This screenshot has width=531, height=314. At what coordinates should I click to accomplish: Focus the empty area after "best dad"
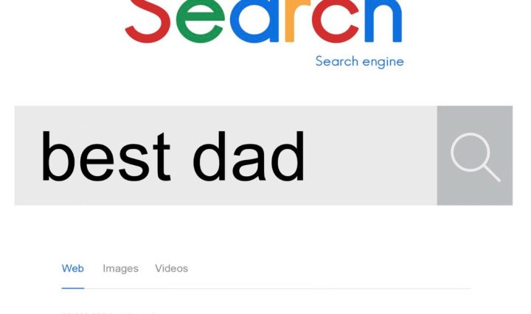pos(369,156)
